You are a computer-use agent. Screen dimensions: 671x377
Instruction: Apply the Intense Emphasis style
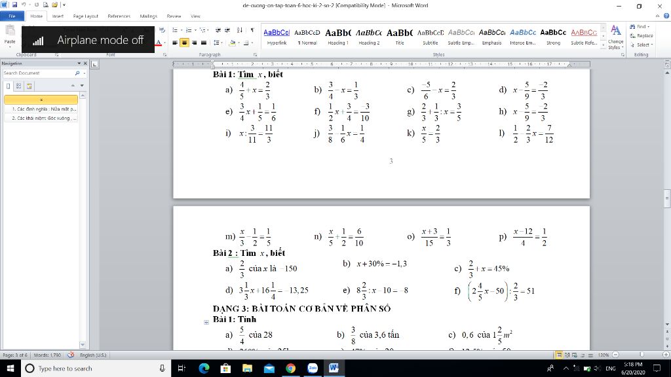[x=522, y=37]
